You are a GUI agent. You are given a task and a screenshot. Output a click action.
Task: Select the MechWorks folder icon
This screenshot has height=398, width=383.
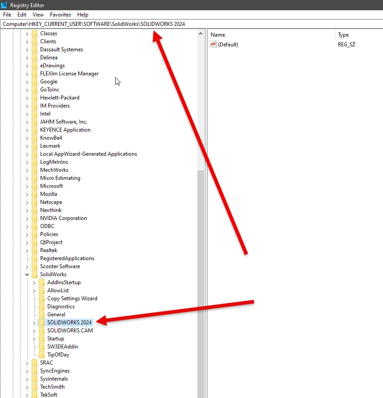point(34,170)
